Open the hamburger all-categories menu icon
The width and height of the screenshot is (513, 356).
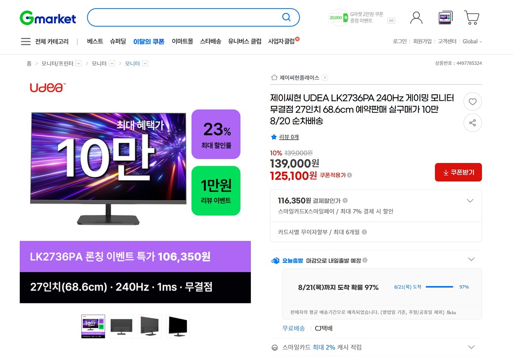pos(26,41)
